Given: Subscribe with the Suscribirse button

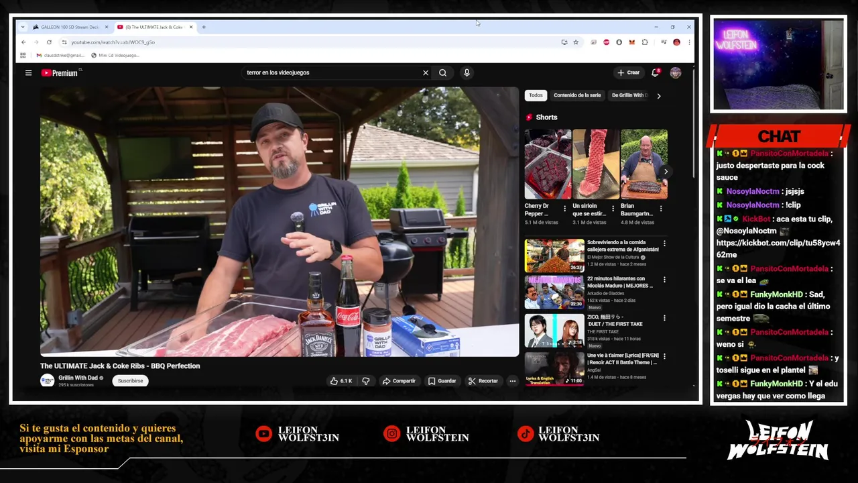Looking at the screenshot, I should coord(130,381).
